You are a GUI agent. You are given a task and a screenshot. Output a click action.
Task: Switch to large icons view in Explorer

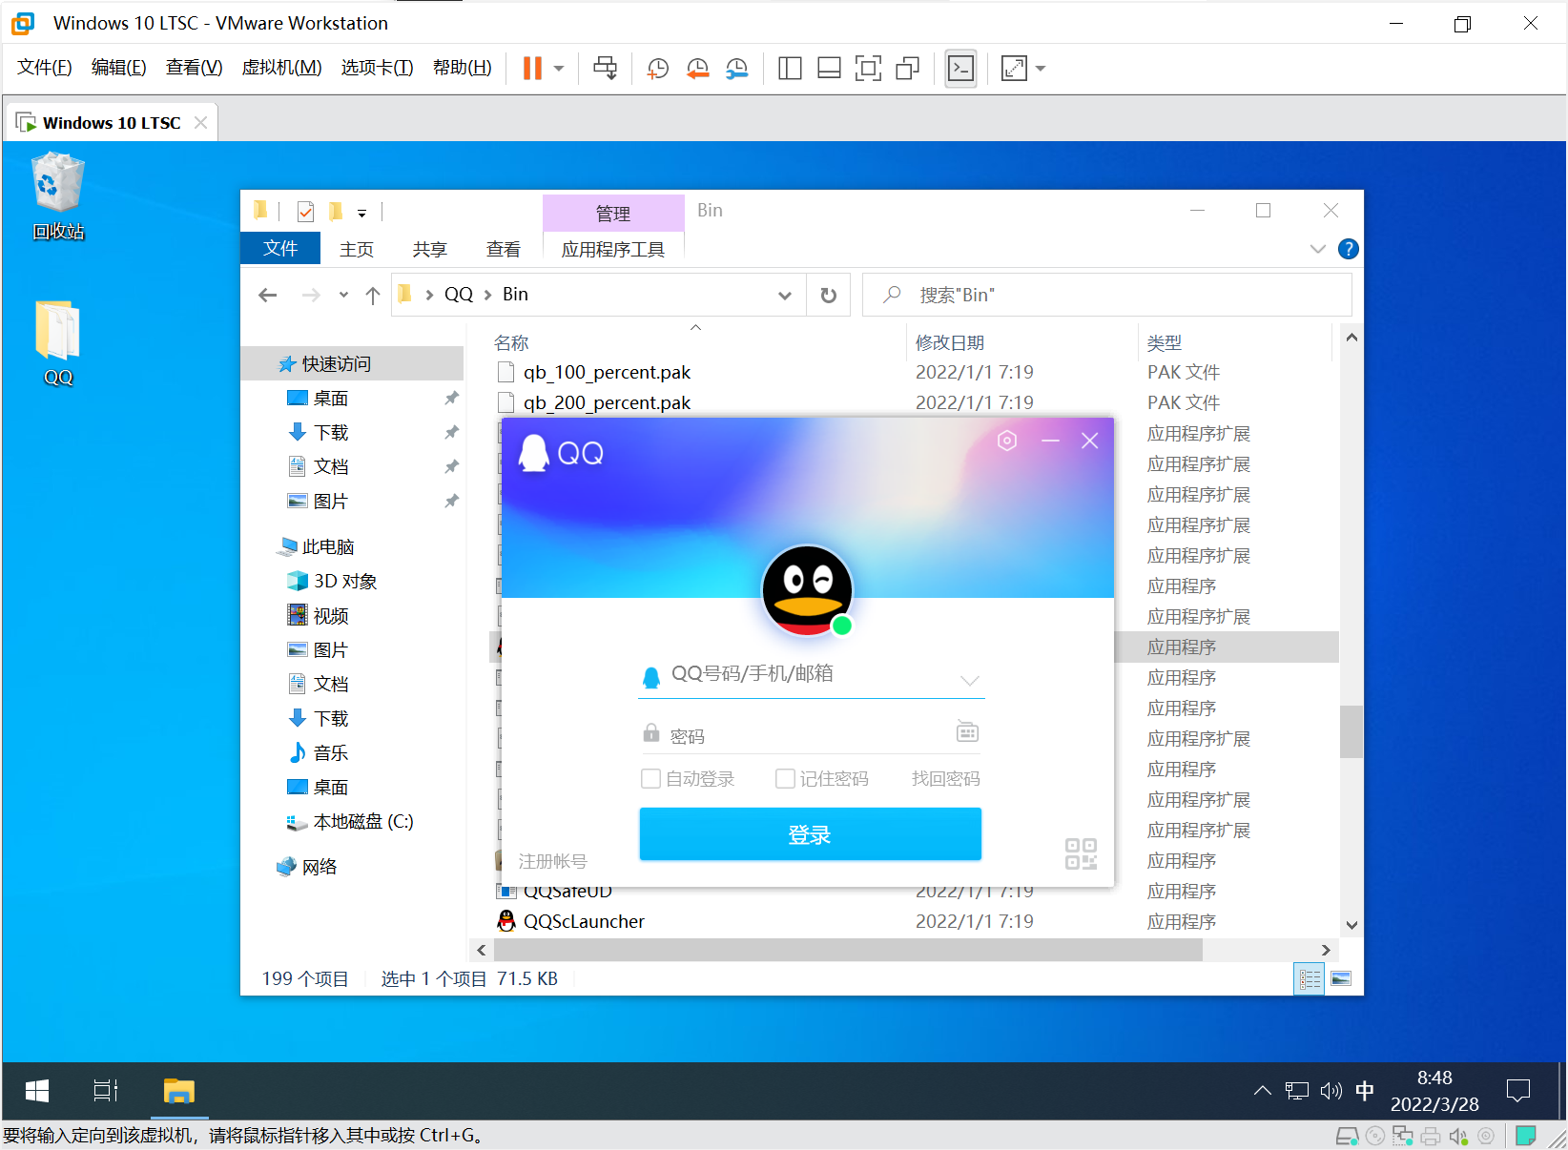(1341, 979)
